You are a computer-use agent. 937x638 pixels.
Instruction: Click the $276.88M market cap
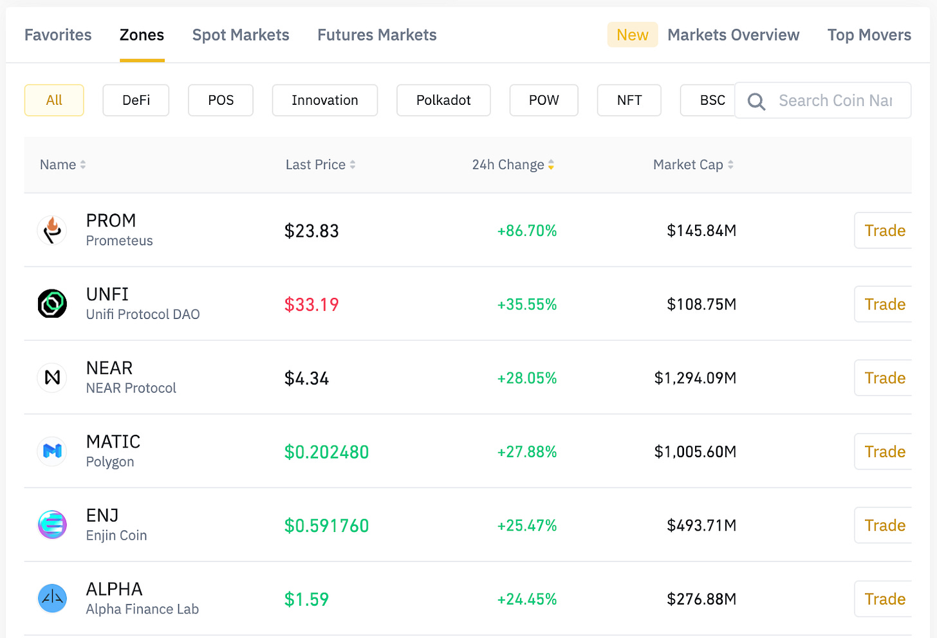[701, 599]
